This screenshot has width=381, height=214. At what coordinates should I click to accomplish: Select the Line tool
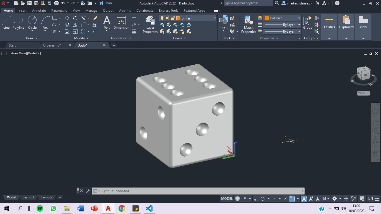tap(6, 22)
